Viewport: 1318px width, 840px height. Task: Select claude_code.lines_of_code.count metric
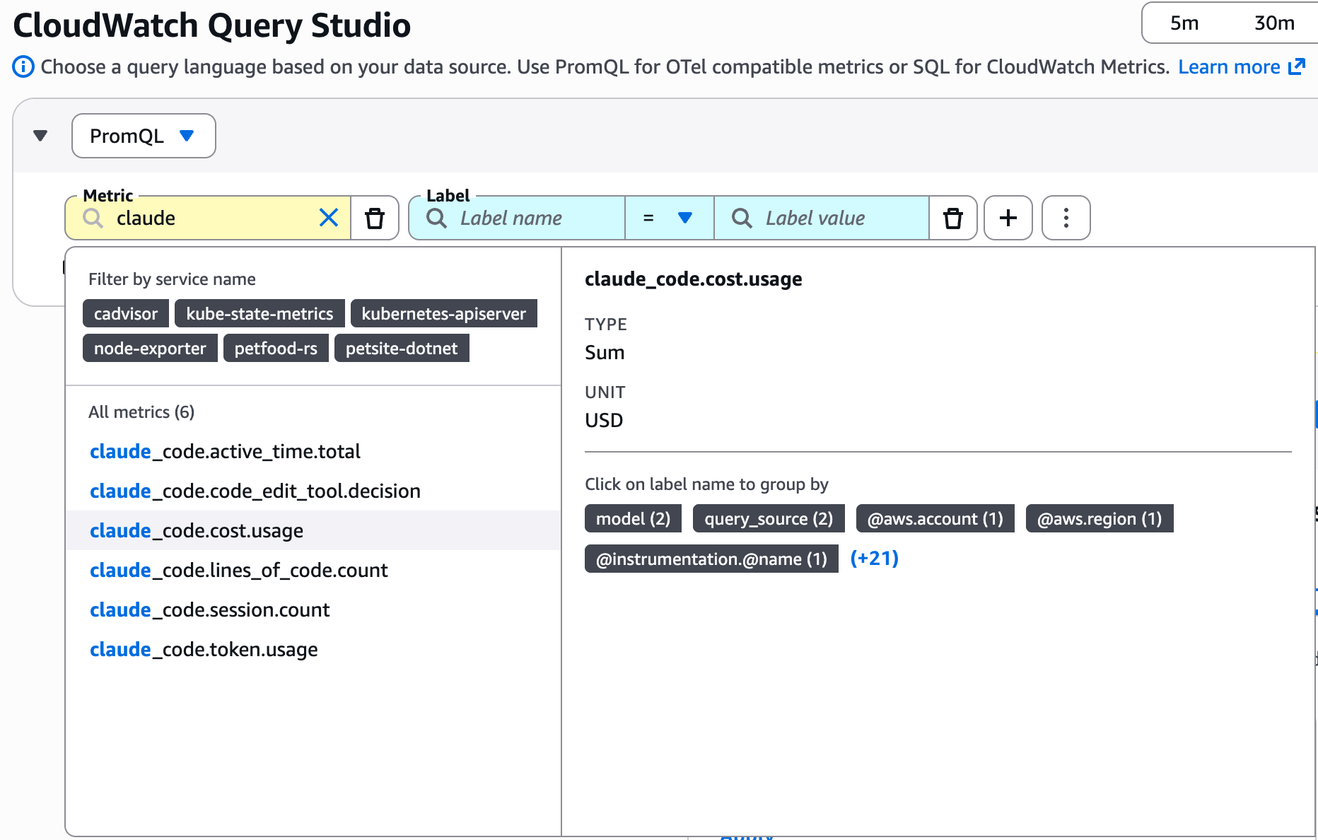[x=313, y=570]
